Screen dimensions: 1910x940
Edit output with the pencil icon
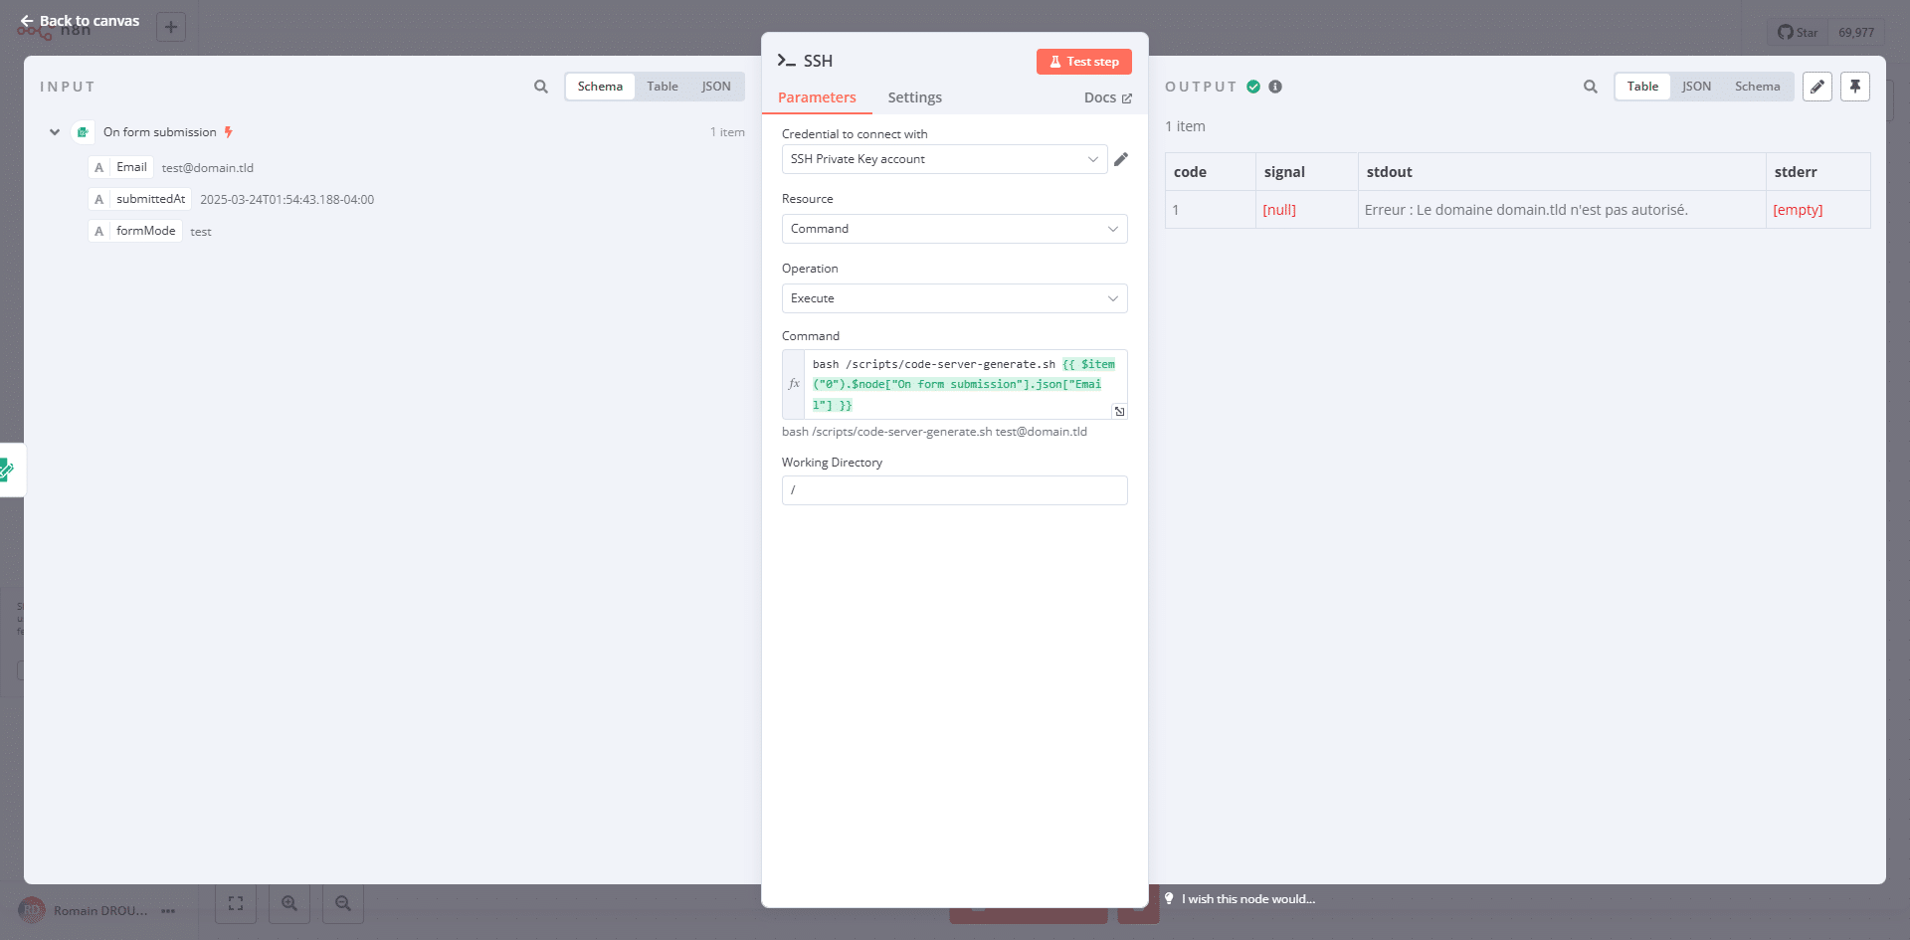coord(1816,87)
